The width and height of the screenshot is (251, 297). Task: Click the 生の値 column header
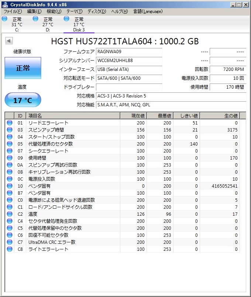pos(220,116)
